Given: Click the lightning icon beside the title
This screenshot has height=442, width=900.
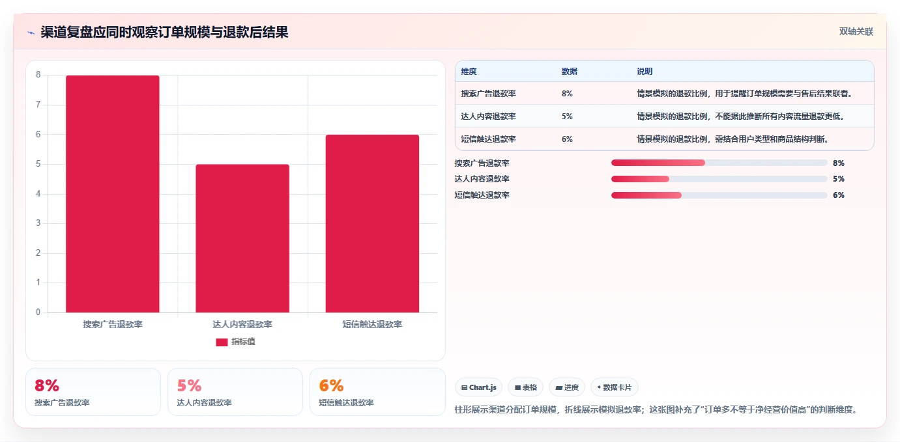Looking at the screenshot, I should 31,33.
